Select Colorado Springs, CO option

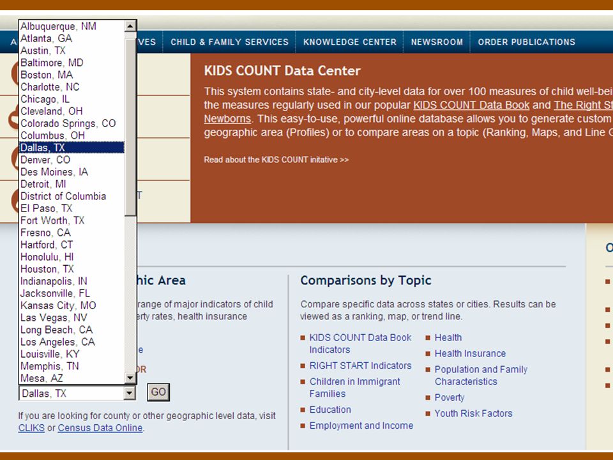72,123
